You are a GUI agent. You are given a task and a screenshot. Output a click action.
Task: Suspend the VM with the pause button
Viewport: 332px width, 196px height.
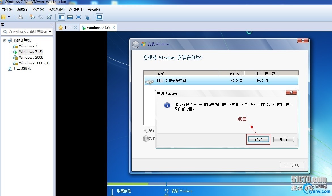(4, 17)
